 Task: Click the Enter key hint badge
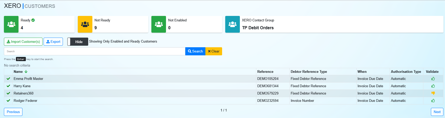[x=21, y=59]
